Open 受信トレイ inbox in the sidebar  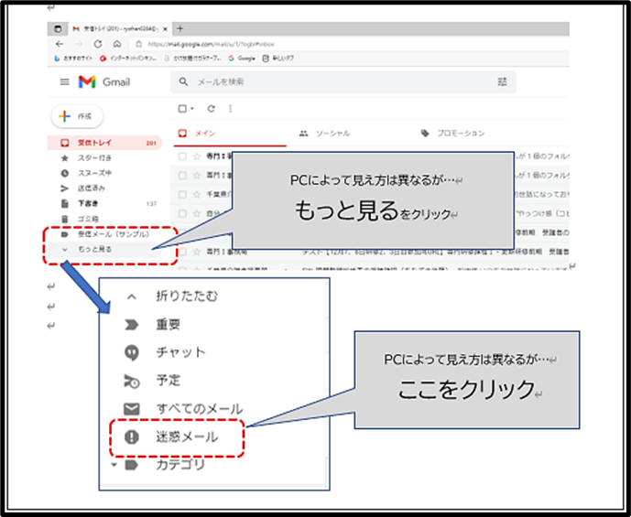104,143
